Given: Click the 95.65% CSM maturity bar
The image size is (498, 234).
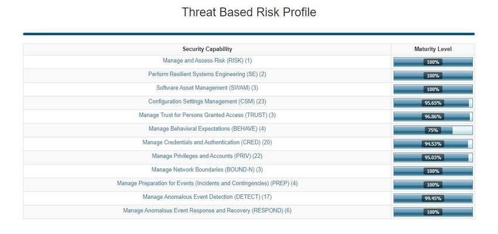Looking at the screenshot, I should 433,103.
